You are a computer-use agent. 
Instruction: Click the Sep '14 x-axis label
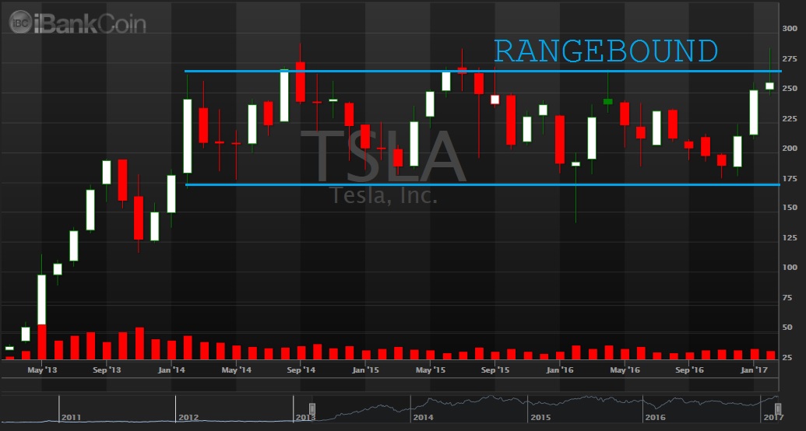(301, 370)
